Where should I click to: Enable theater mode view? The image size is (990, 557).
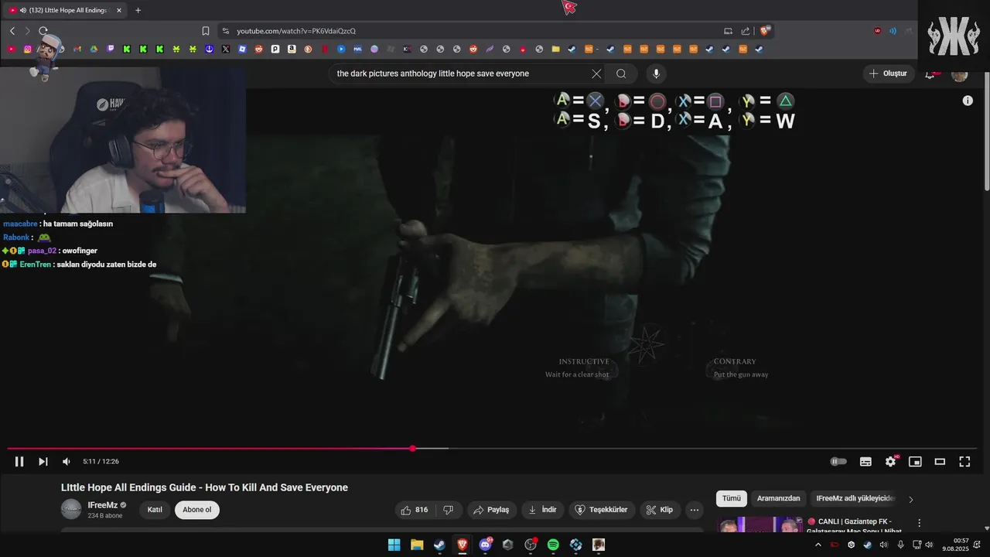click(x=940, y=462)
